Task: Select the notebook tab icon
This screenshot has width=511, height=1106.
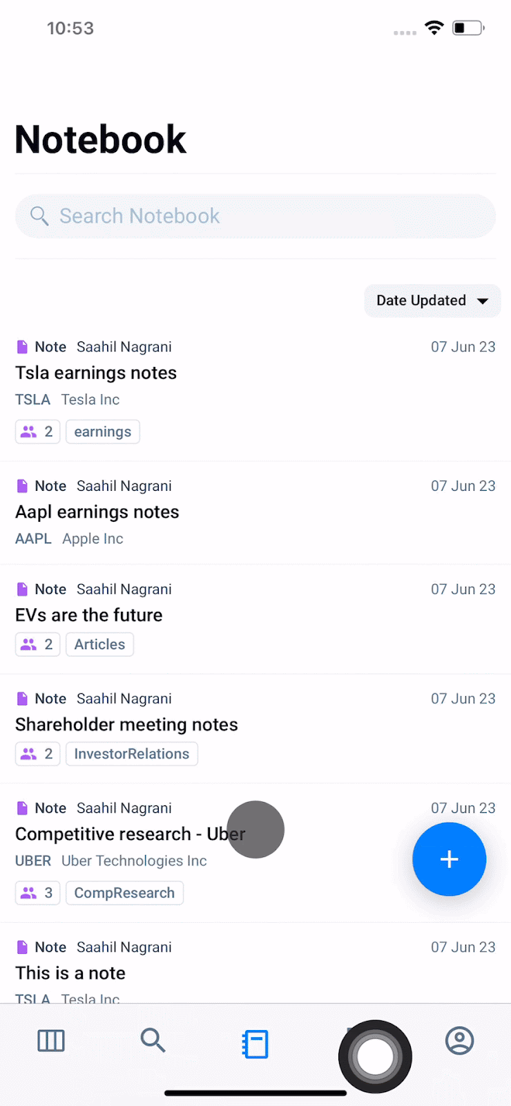Action: coord(255,1044)
